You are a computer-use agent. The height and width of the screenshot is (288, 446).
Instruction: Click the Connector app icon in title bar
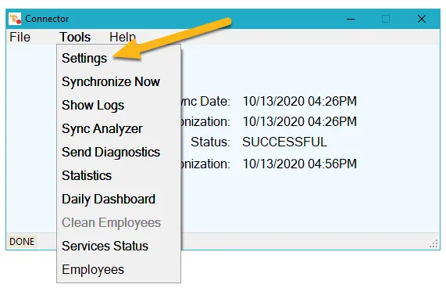click(x=15, y=19)
